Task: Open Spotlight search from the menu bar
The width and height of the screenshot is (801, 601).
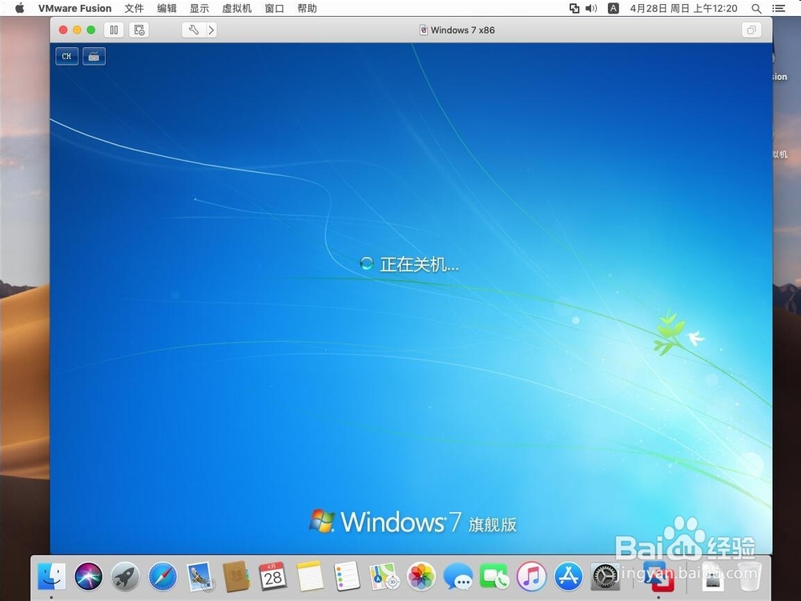Action: [756, 9]
